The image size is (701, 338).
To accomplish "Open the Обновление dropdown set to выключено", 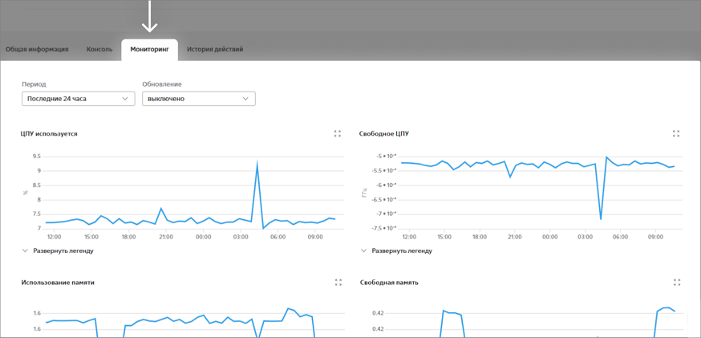I will [198, 99].
